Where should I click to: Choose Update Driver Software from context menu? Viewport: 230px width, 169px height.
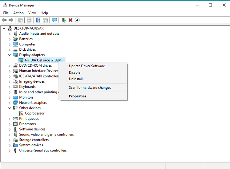point(88,66)
